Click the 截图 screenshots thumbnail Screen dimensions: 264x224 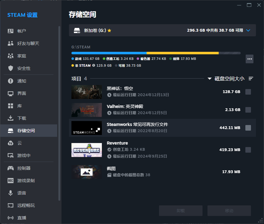87,172
